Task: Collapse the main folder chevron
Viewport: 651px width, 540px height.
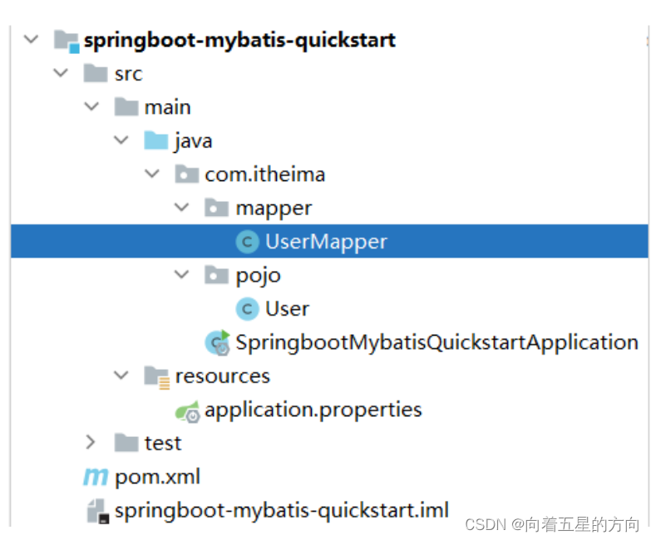Action: click(91, 106)
